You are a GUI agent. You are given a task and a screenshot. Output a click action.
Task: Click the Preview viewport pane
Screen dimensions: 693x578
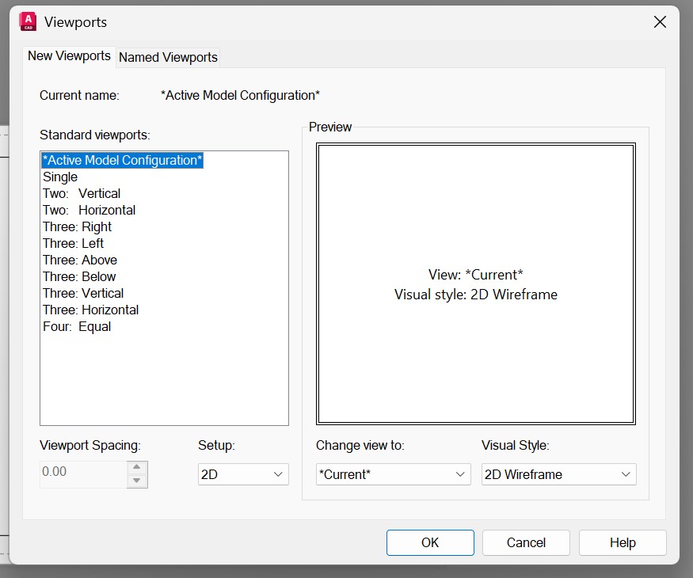(475, 283)
